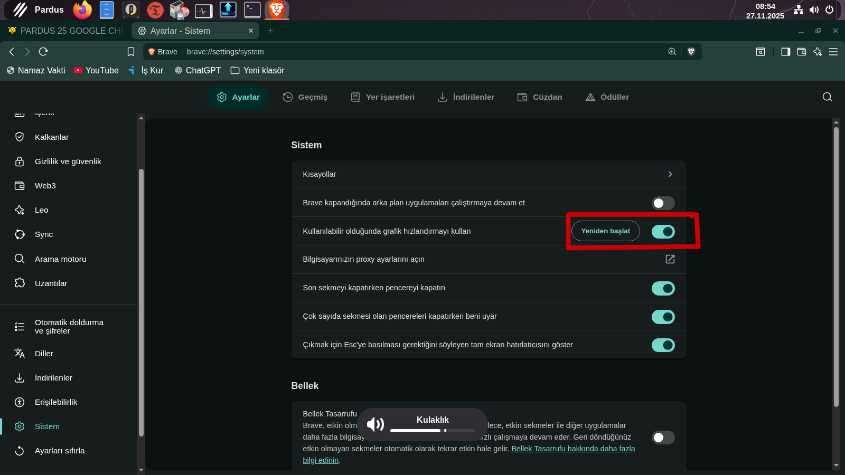Disable graphics acceleration toggle
845x475 pixels.
(663, 232)
